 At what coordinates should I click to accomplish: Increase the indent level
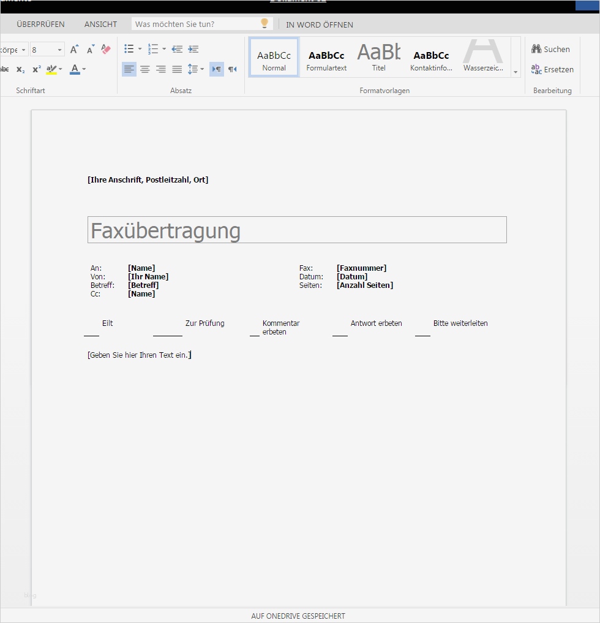click(x=193, y=49)
